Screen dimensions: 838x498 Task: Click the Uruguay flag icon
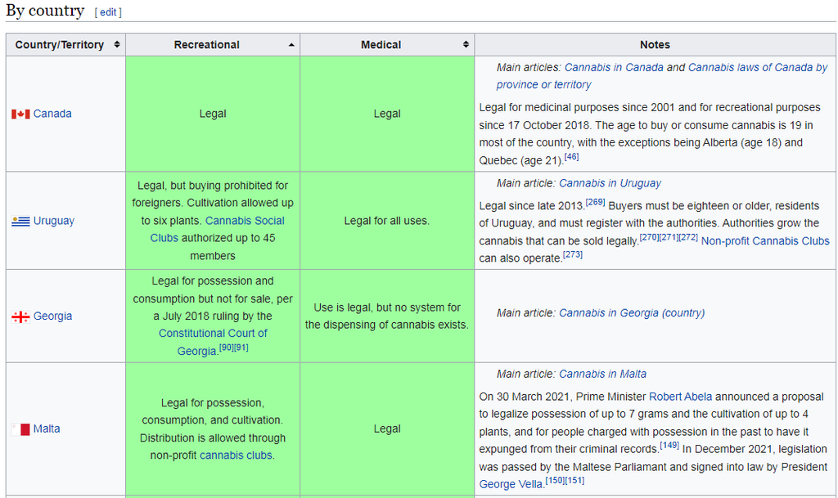(x=20, y=221)
